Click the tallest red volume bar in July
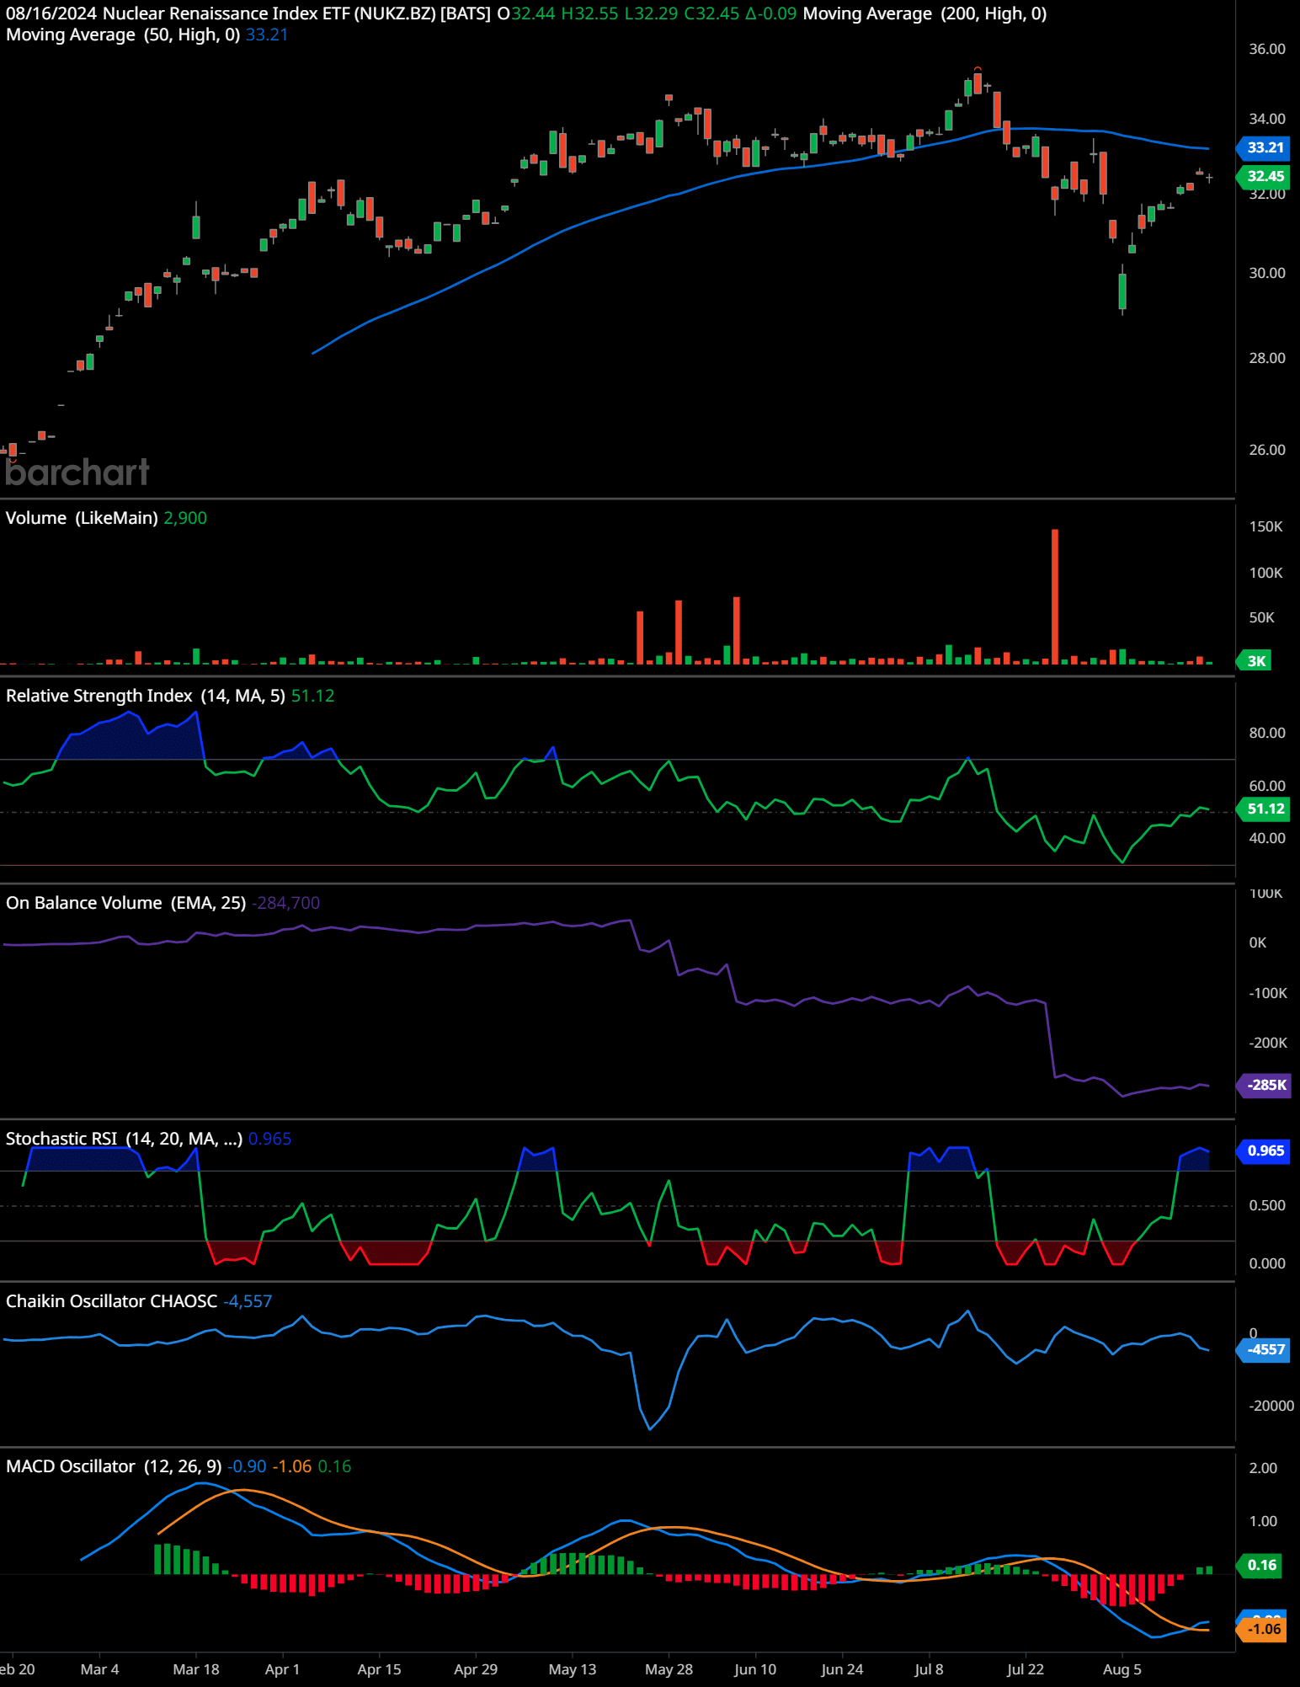This screenshot has height=1687, width=1300. point(1054,596)
